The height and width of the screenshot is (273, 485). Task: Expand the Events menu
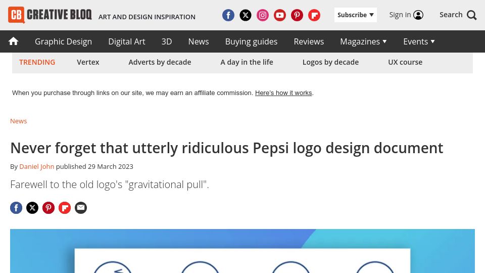(419, 41)
